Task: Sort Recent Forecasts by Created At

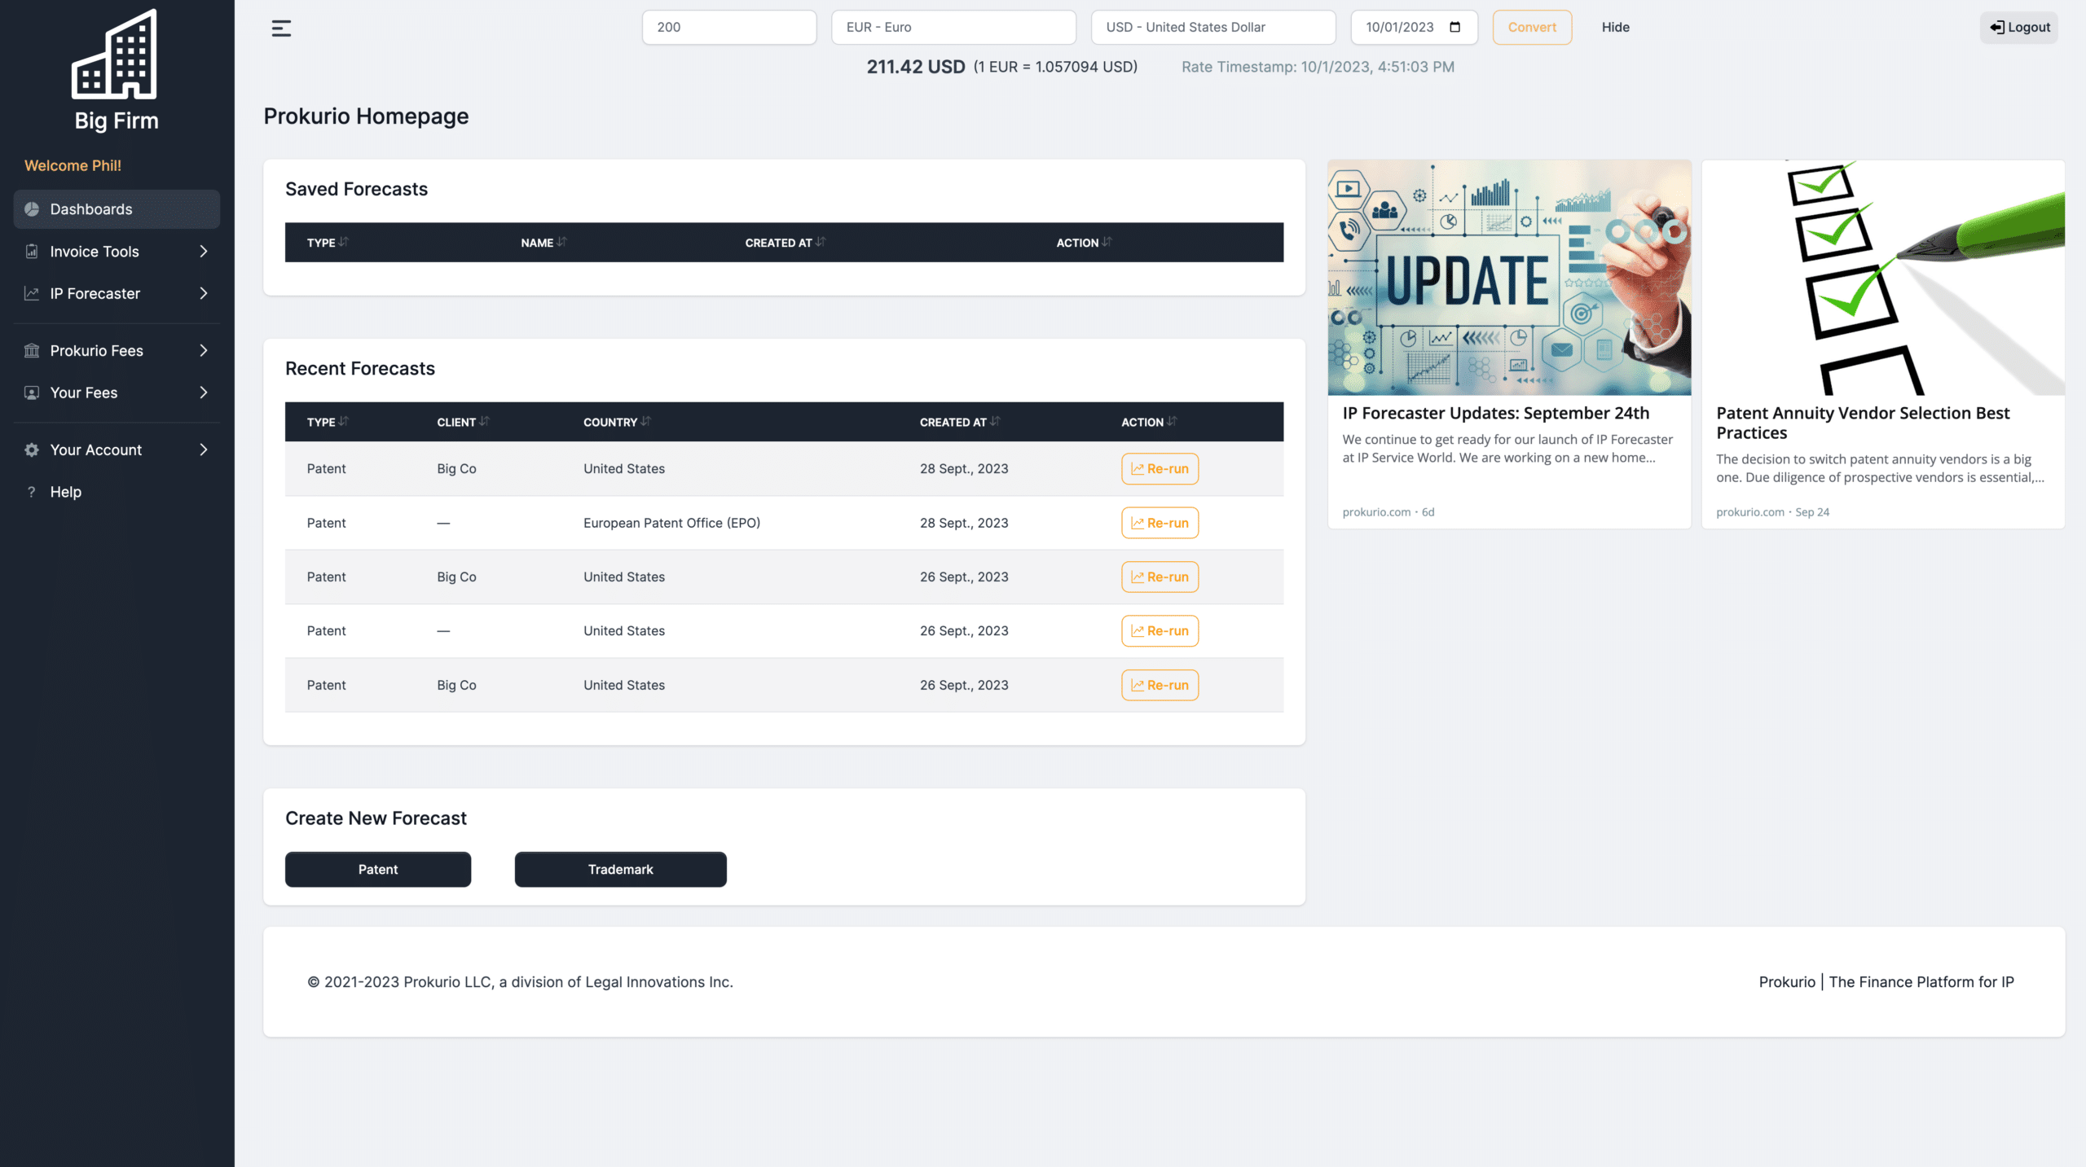Action: point(960,422)
